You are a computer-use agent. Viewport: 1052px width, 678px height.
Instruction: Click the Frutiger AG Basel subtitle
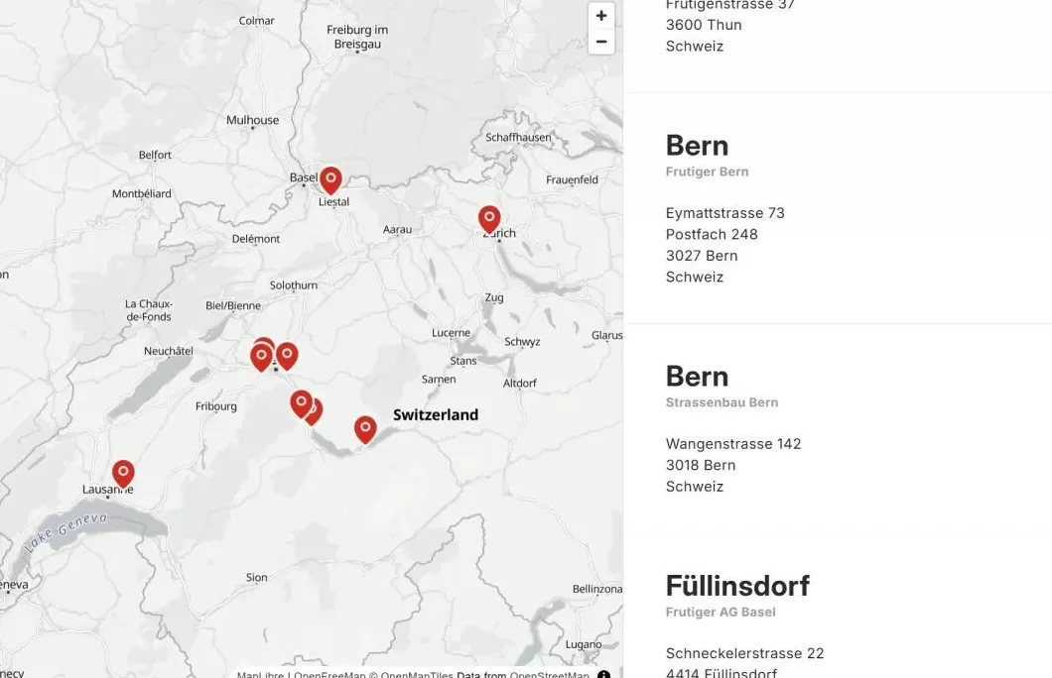click(x=721, y=613)
